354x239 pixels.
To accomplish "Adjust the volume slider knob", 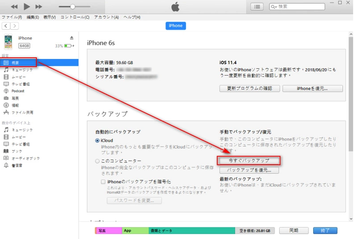I will pos(72,7).
